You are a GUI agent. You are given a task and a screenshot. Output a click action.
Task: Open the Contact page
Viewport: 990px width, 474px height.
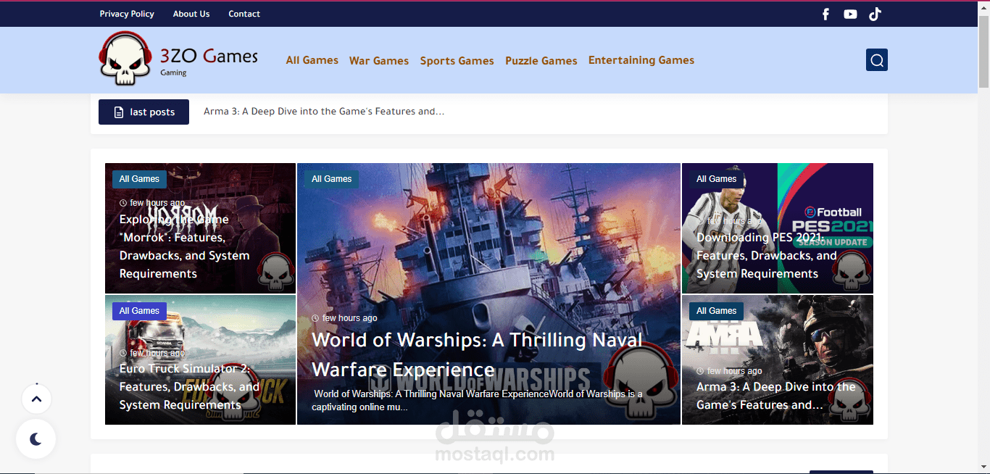pyautogui.click(x=244, y=14)
